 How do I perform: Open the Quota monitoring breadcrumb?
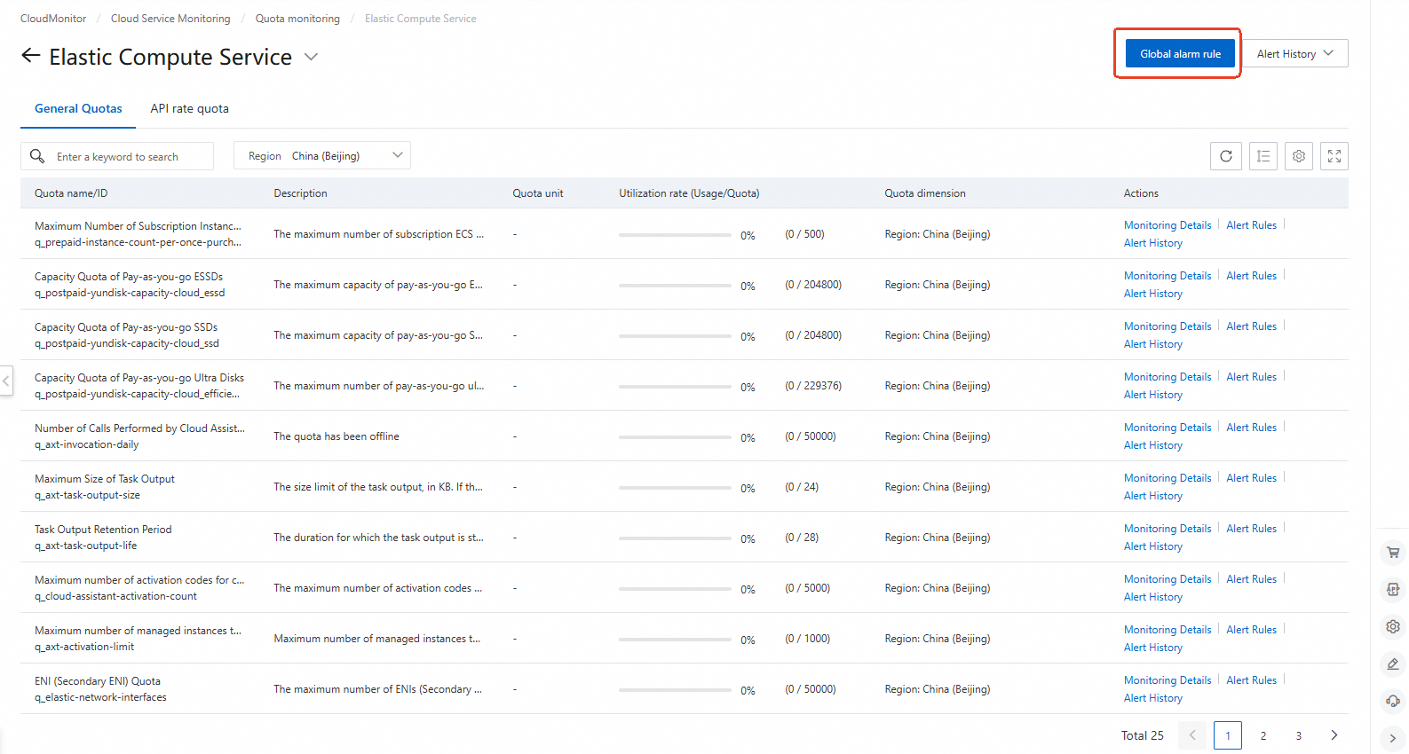(x=297, y=19)
